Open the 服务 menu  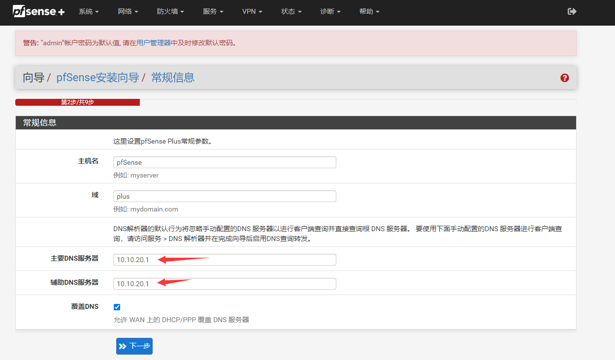click(x=213, y=11)
